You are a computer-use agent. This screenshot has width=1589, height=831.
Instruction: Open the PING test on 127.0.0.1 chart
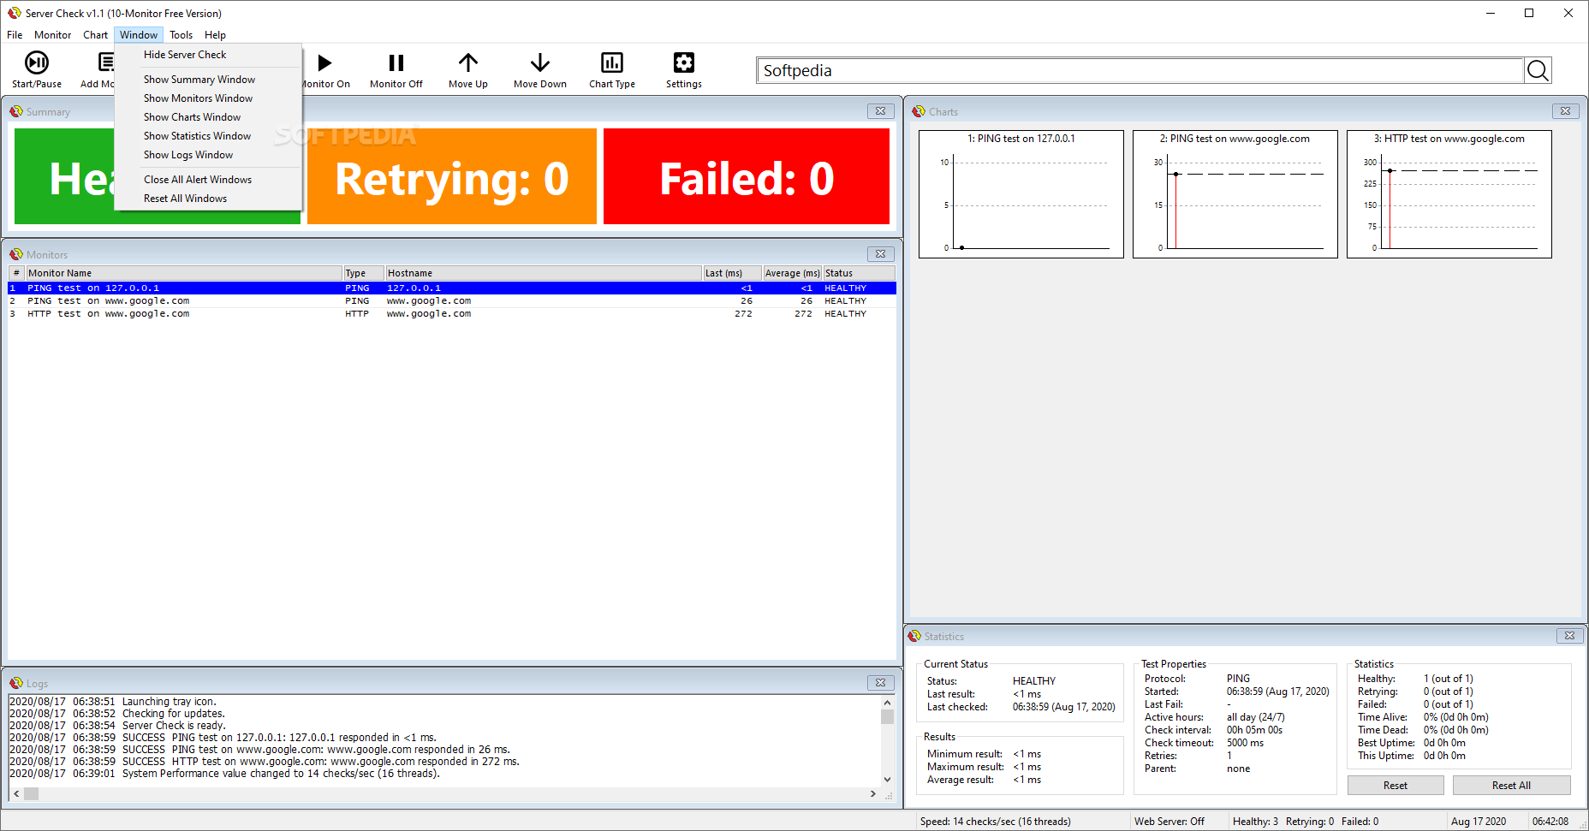tap(1021, 194)
